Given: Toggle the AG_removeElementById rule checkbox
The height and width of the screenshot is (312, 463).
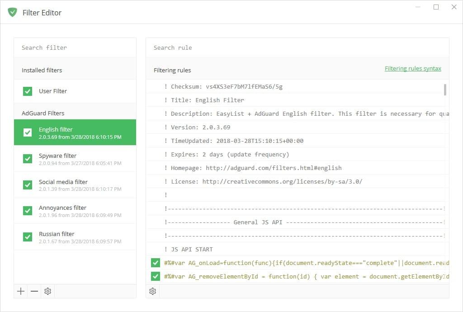Looking at the screenshot, I should click(155, 276).
